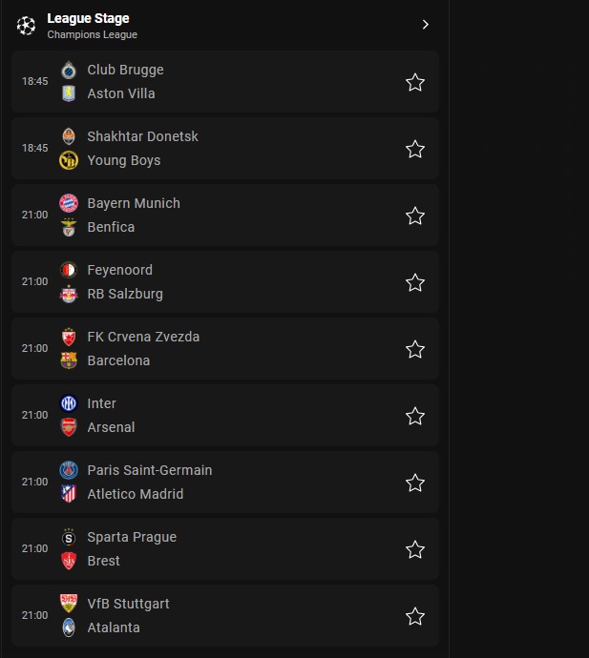Image resolution: width=589 pixels, height=658 pixels.
Task: Click the VfB Stuttgart crest
Action: tap(69, 603)
